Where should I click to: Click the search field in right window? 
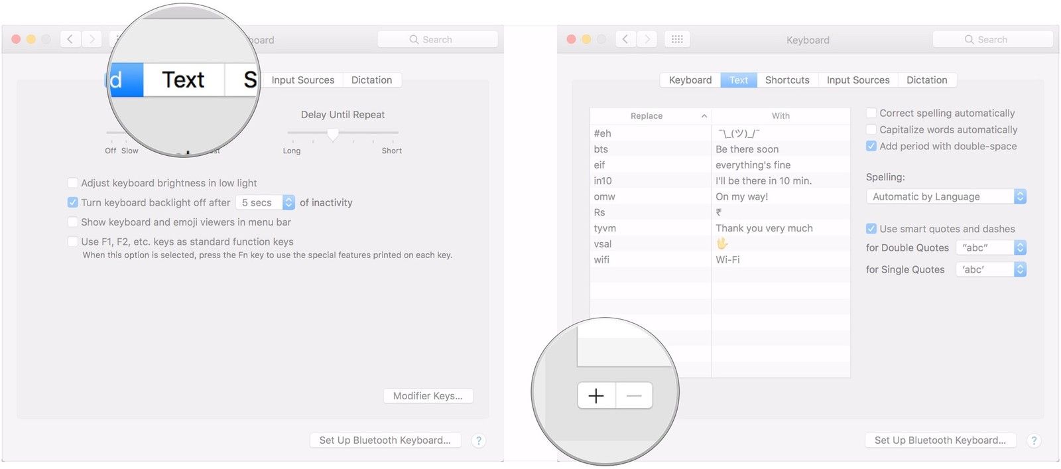click(993, 39)
